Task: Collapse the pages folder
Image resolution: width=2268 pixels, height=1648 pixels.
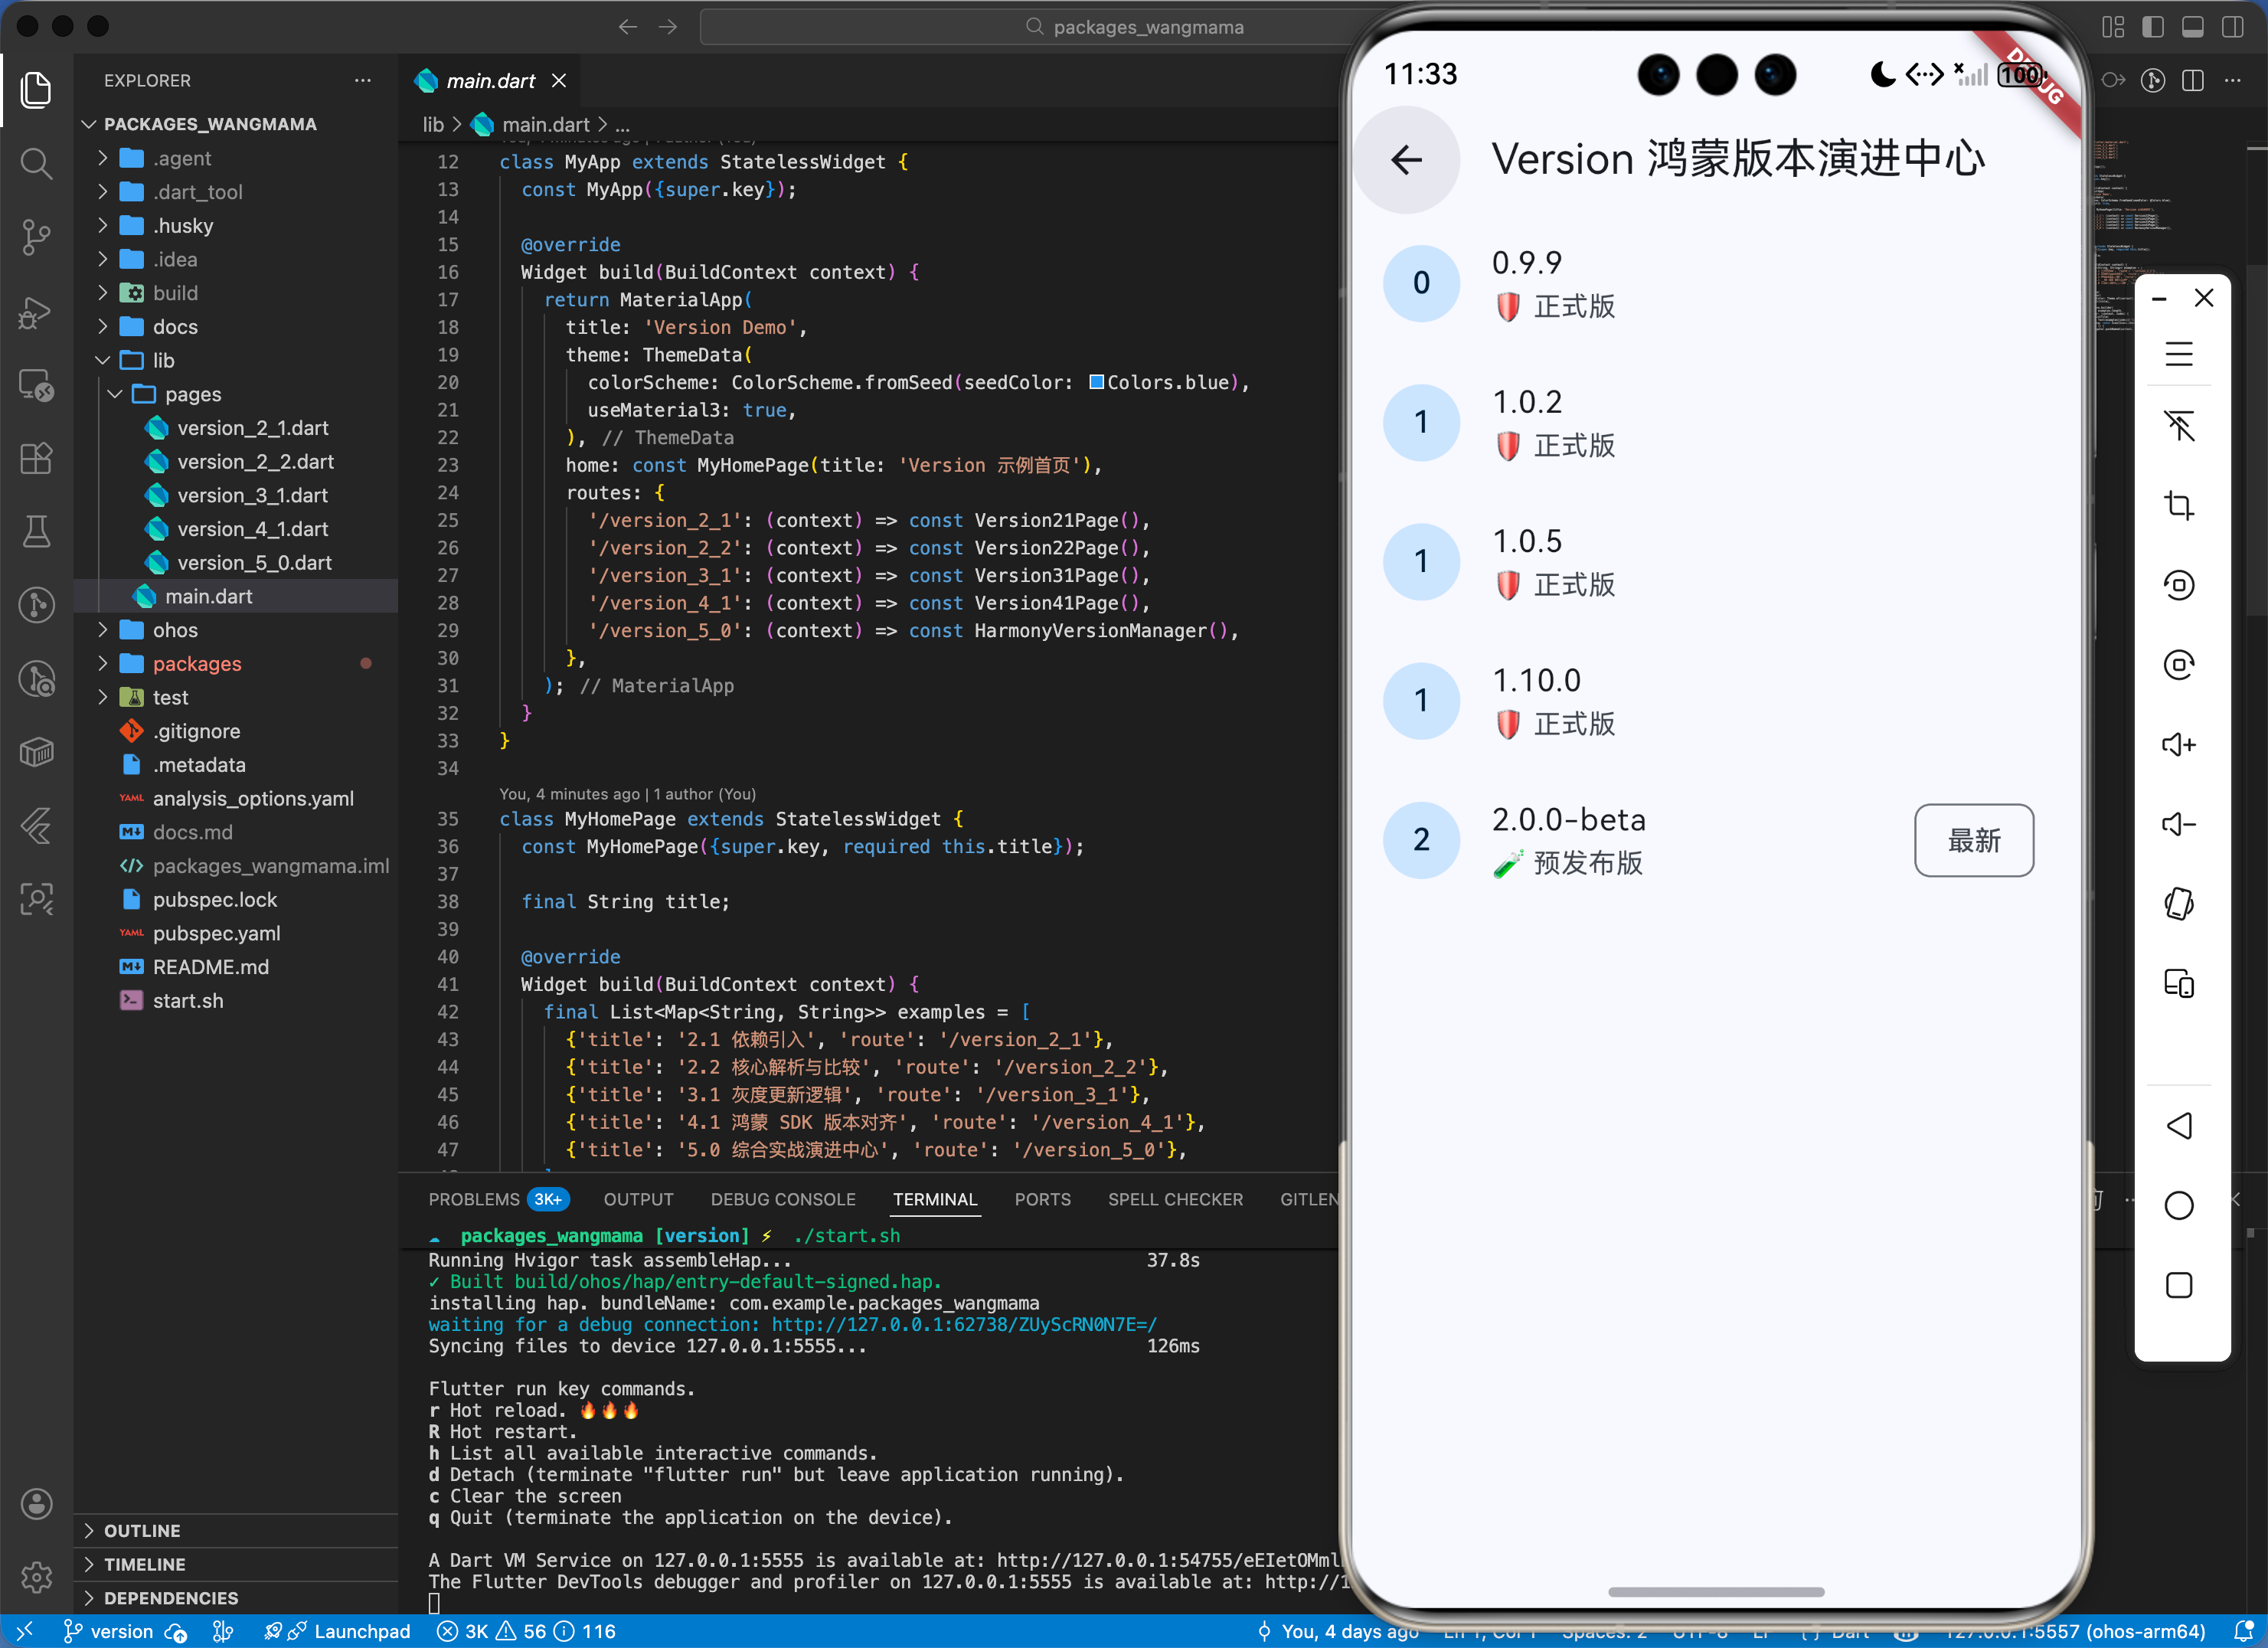Action: point(193,394)
